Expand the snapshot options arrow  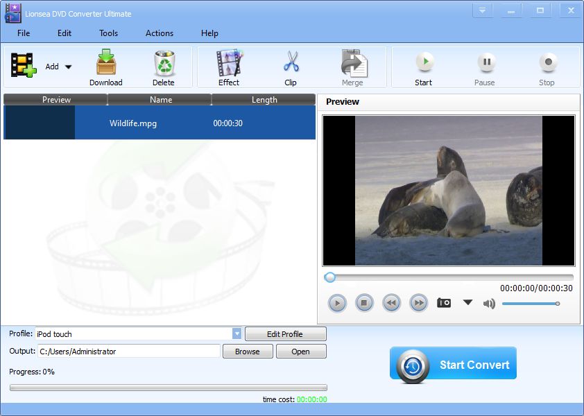tap(467, 302)
